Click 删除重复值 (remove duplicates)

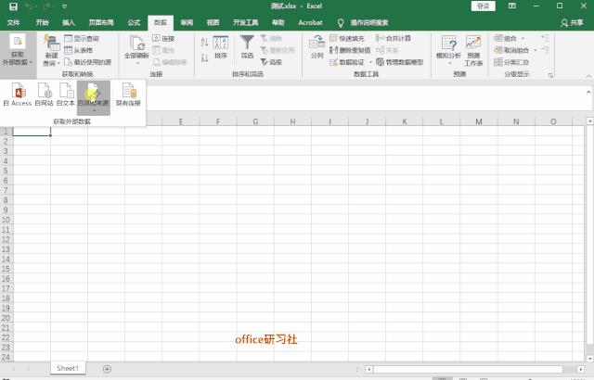(350, 50)
